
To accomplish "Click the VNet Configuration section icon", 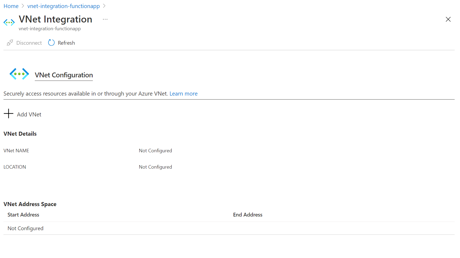I will tap(19, 74).
